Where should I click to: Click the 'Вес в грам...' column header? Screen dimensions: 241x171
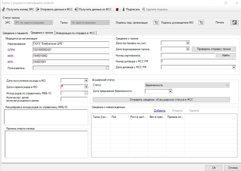[157, 117]
